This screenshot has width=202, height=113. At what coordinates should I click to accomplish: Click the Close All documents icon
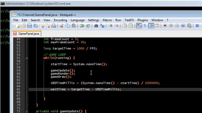click(48, 26)
